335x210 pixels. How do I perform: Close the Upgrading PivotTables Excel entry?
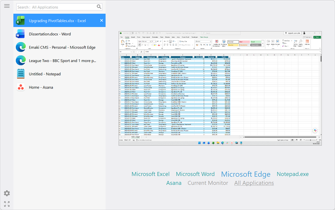[102, 20]
